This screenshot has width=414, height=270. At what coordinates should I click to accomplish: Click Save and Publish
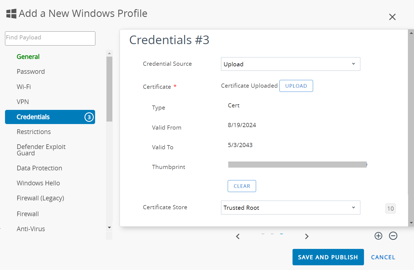[x=328, y=257]
